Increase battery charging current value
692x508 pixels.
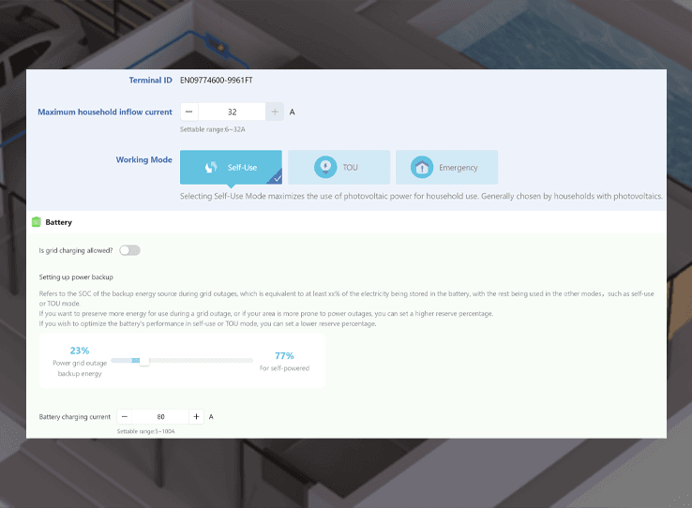click(196, 416)
